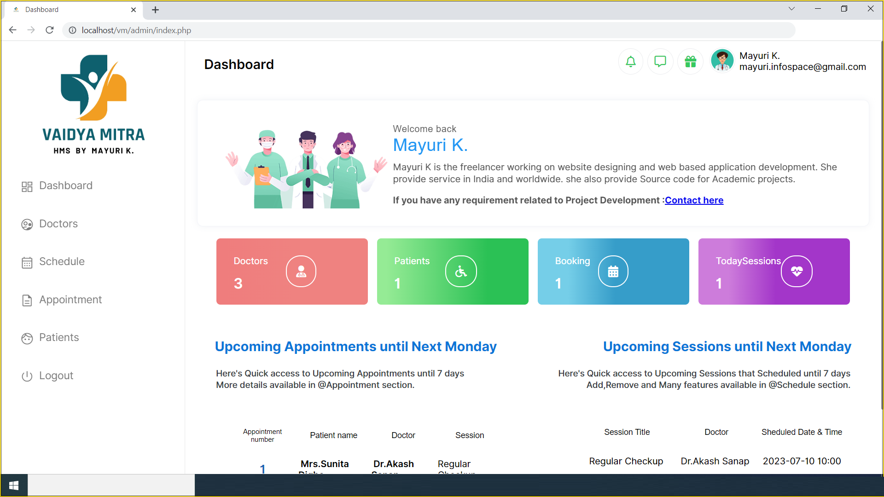Click the 'Doctor' header in sessions table

pyautogui.click(x=716, y=432)
